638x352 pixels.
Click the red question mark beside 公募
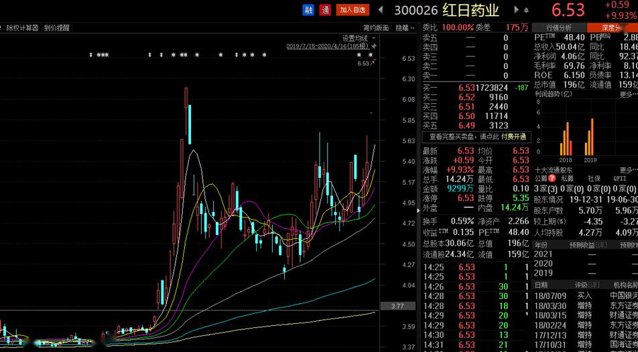[552, 179]
